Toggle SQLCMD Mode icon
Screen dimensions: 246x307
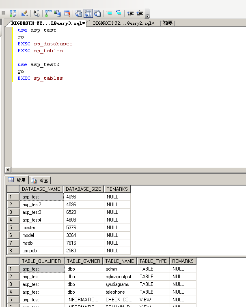(x=67, y=13)
